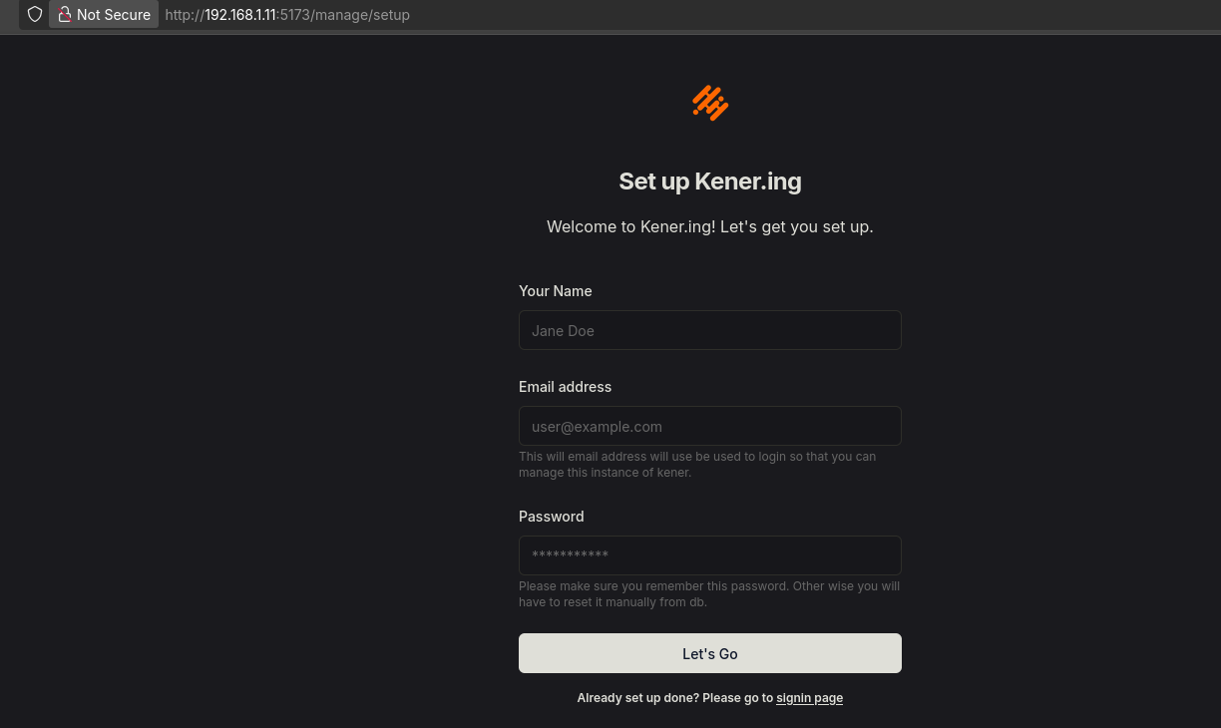Click the orange Kener logo
This screenshot has width=1221, height=728.
click(710, 103)
